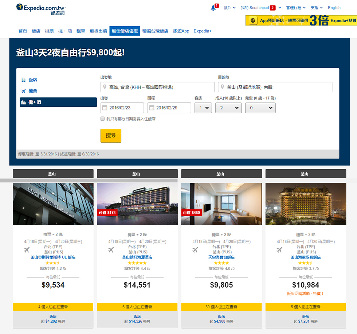
Task: Click star rating of 釜山朝鮮海濱酒店
Action: pos(137,263)
